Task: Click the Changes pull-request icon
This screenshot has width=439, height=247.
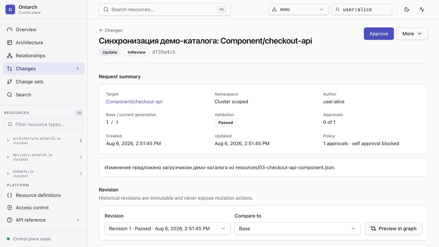Action: [10, 69]
